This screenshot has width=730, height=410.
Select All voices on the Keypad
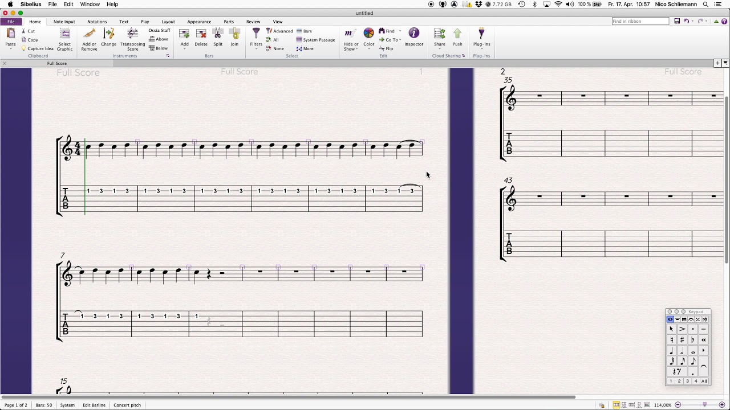click(x=704, y=381)
